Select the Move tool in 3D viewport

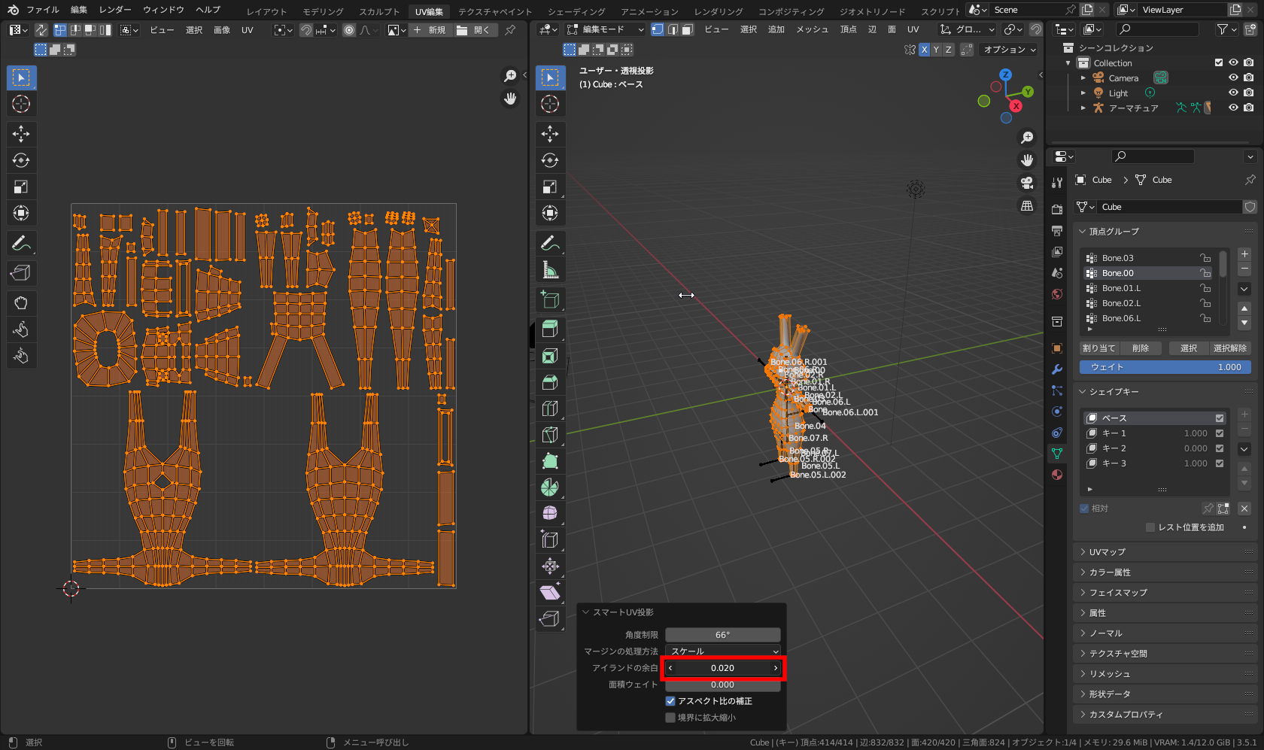click(550, 134)
